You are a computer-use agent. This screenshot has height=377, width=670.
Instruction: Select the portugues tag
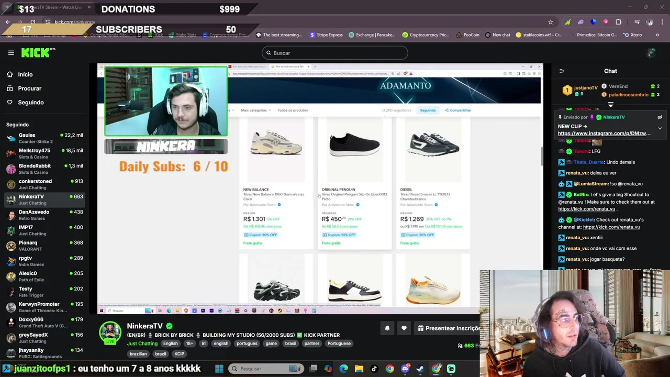coord(247,343)
